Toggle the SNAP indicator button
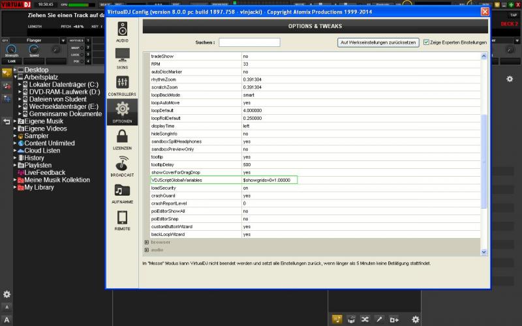Viewport: 522px width, 326px height. pos(82,48)
